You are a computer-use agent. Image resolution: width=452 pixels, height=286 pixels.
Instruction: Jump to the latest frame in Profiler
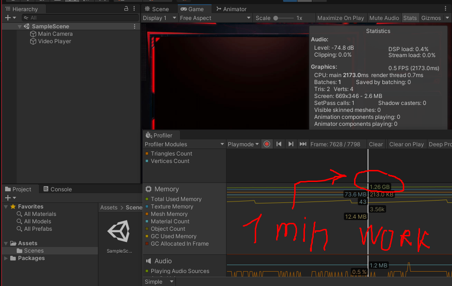pyautogui.click(x=303, y=144)
